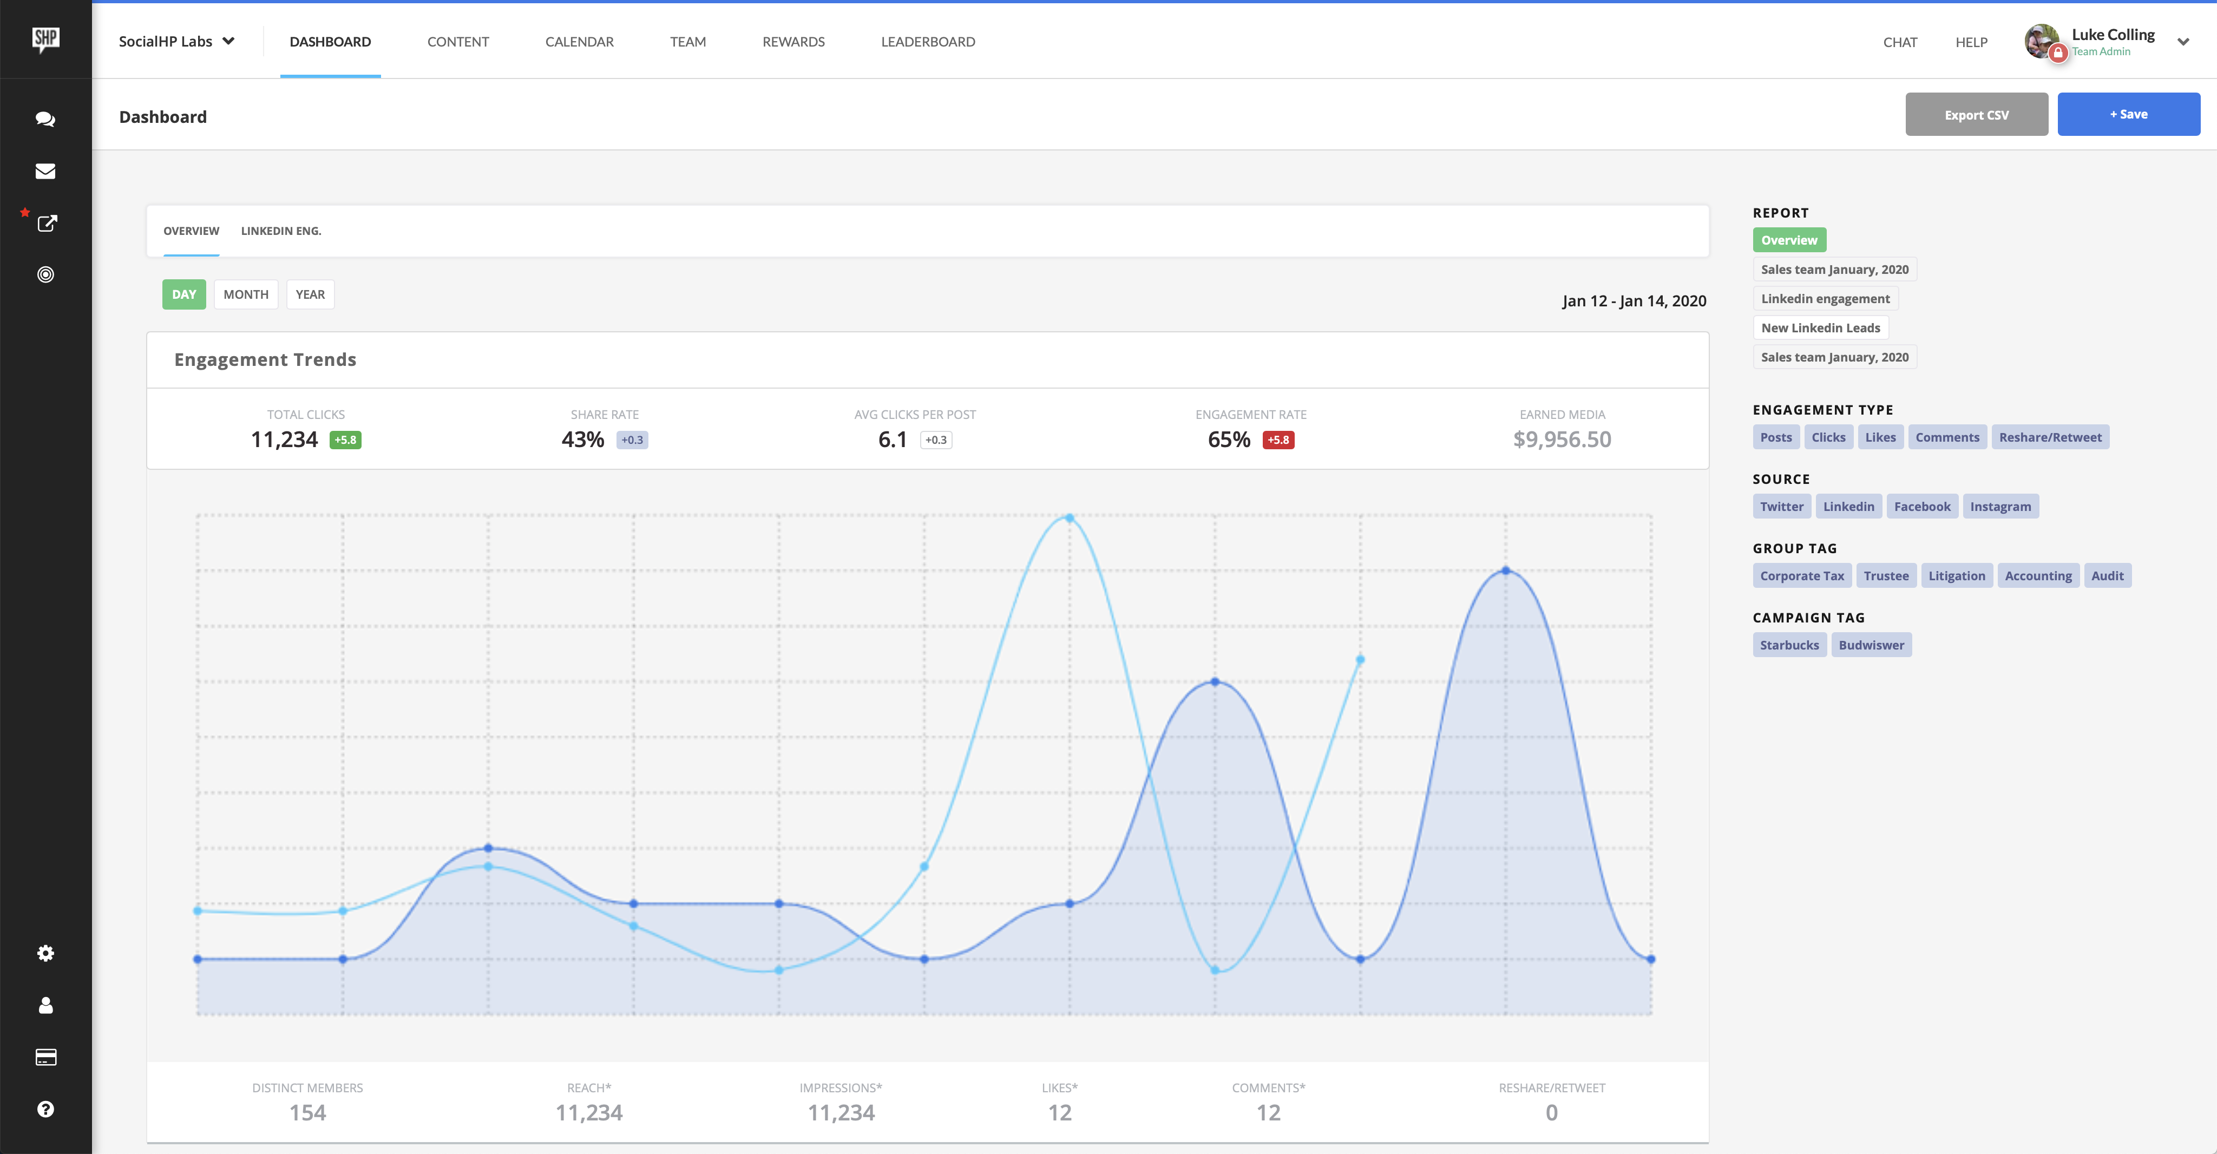Select MONTH in the date range selector
This screenshot has width=2217, height=1154.
(x=245, y=293)
